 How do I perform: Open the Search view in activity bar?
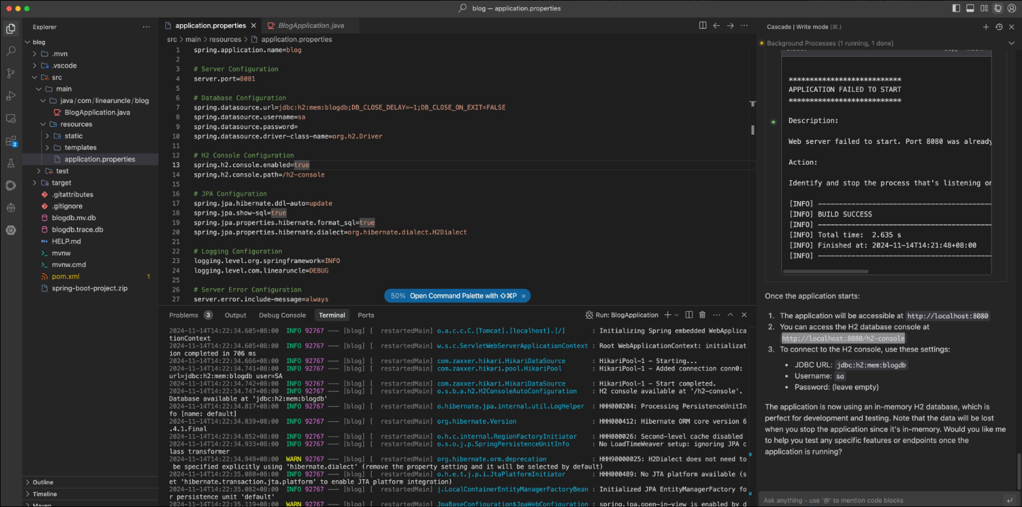pyautogui.click(x=11, y=51)
